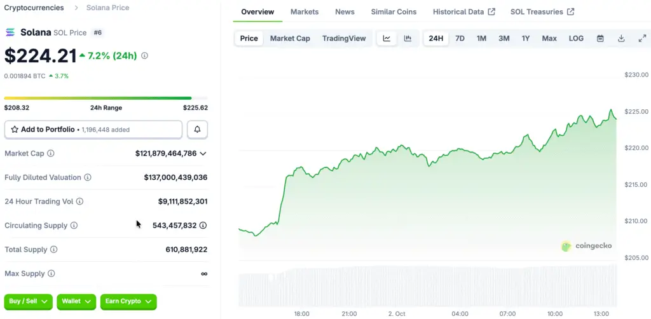This screenshot has height=319, width=651.
Task: Click the 24h Range price bar
Action: (106, 98)
